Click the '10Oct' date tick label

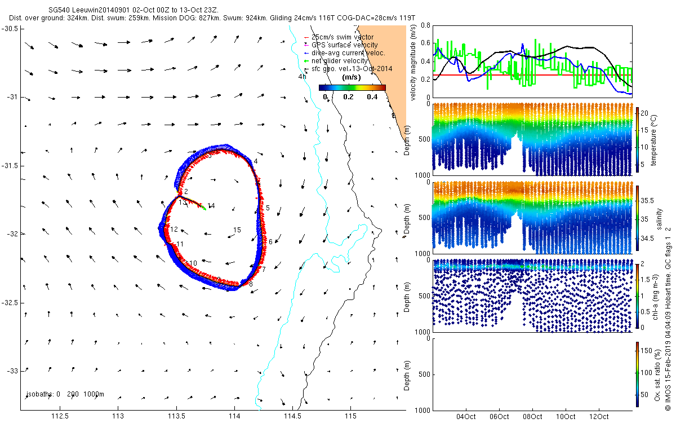click(x=566, y=417)
